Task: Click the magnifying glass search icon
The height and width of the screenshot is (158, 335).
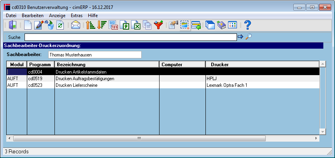Action: 248,37
